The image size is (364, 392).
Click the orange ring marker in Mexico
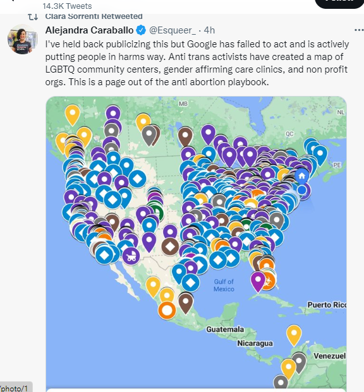(167, 310)
